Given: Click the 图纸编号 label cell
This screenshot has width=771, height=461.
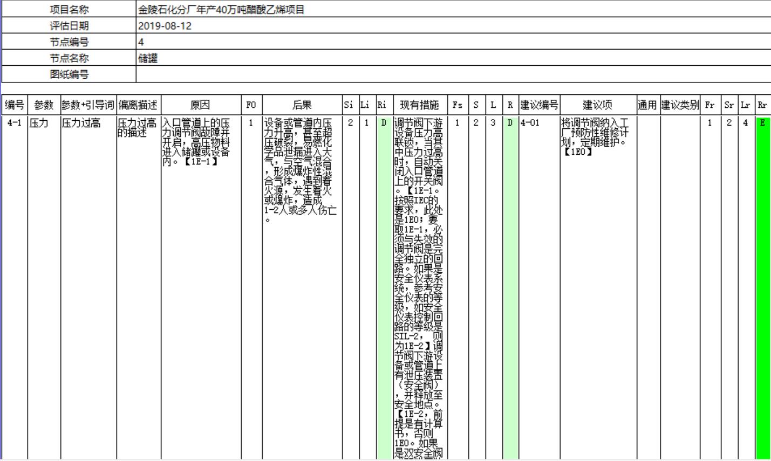Looking at the screenshot, I should (69, 74).
